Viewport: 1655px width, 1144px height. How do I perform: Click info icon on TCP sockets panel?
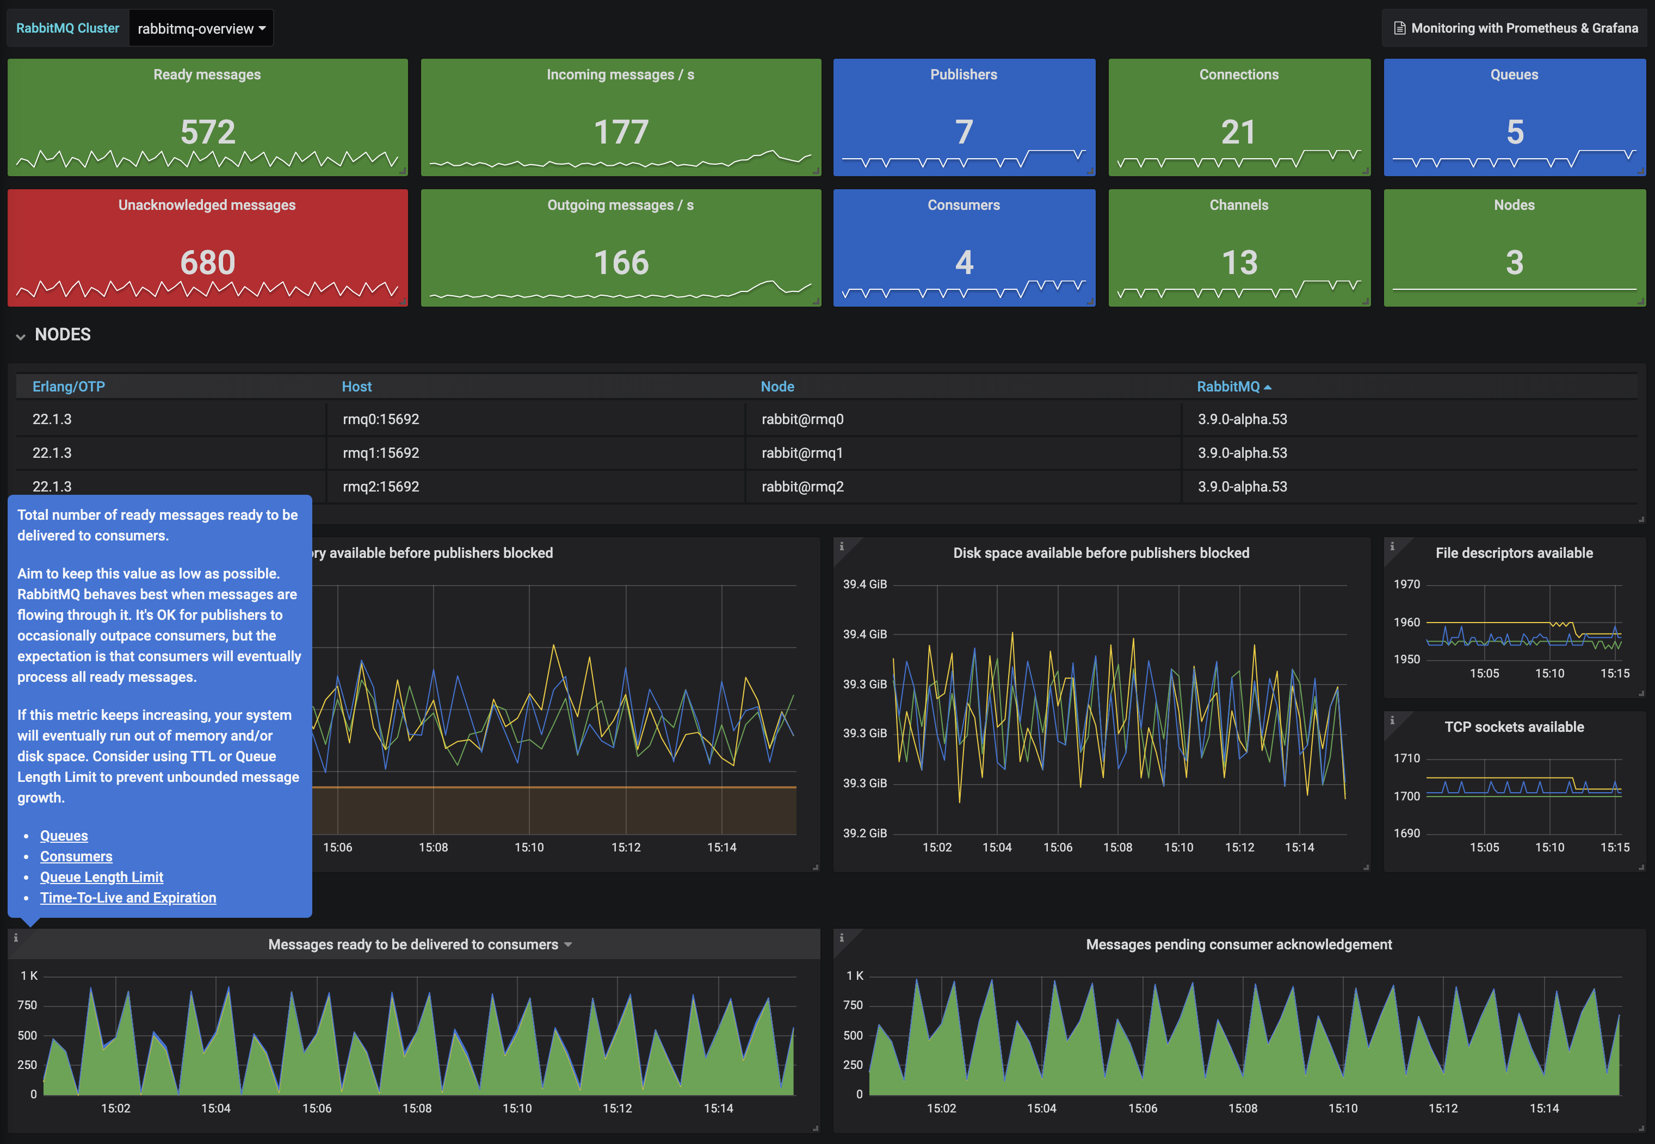point(1392,720)
